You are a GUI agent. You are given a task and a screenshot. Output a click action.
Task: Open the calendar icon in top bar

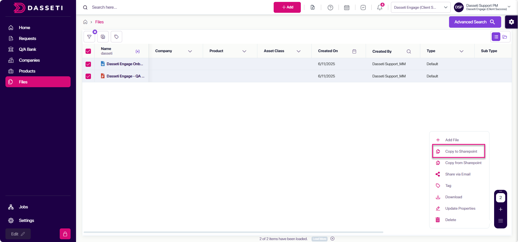pyautogui.click(x=347, y=7)
